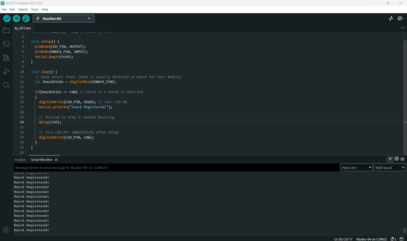Switch to the Output tab
407x241 pixels.
pyautogui.click(x=20, y=159)
